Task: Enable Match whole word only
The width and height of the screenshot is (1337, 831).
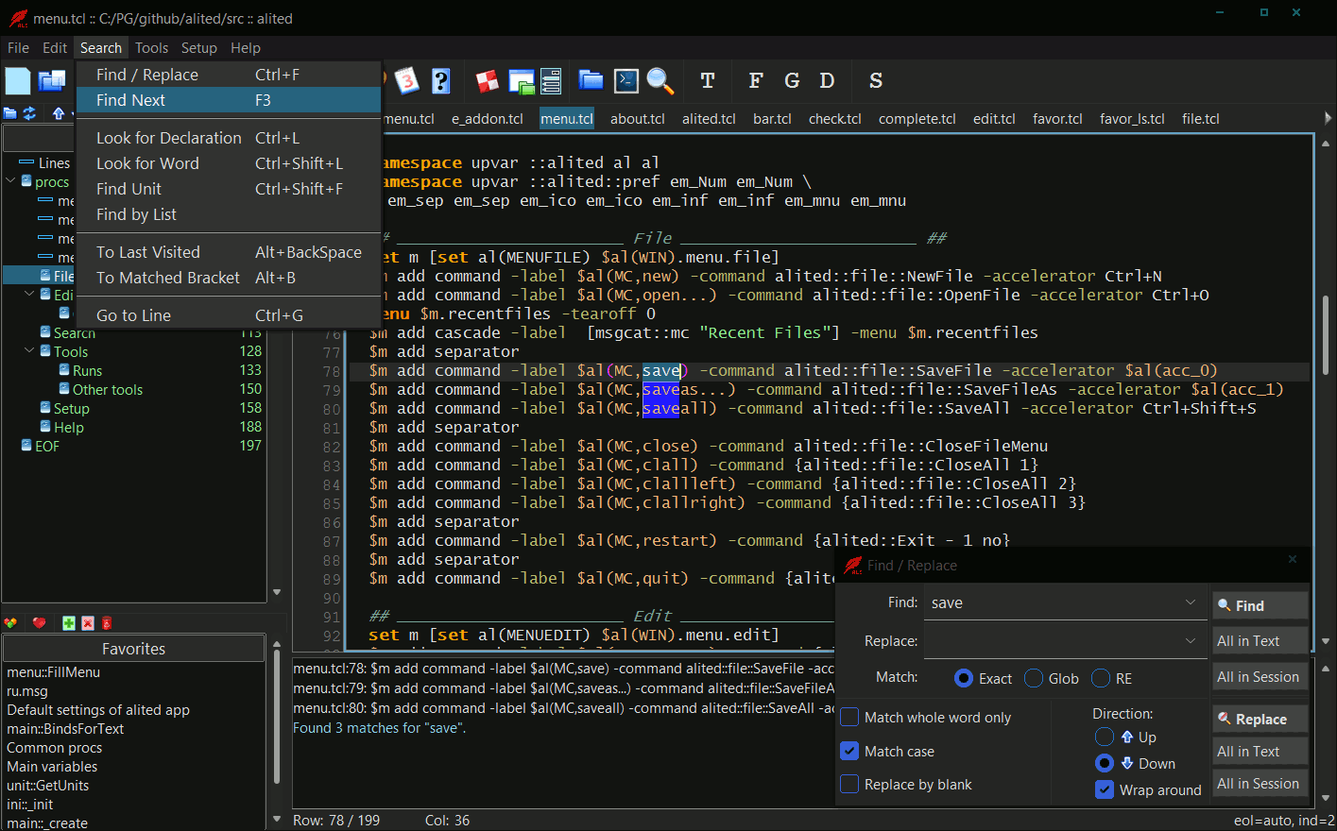Action: tap(849, 717)
